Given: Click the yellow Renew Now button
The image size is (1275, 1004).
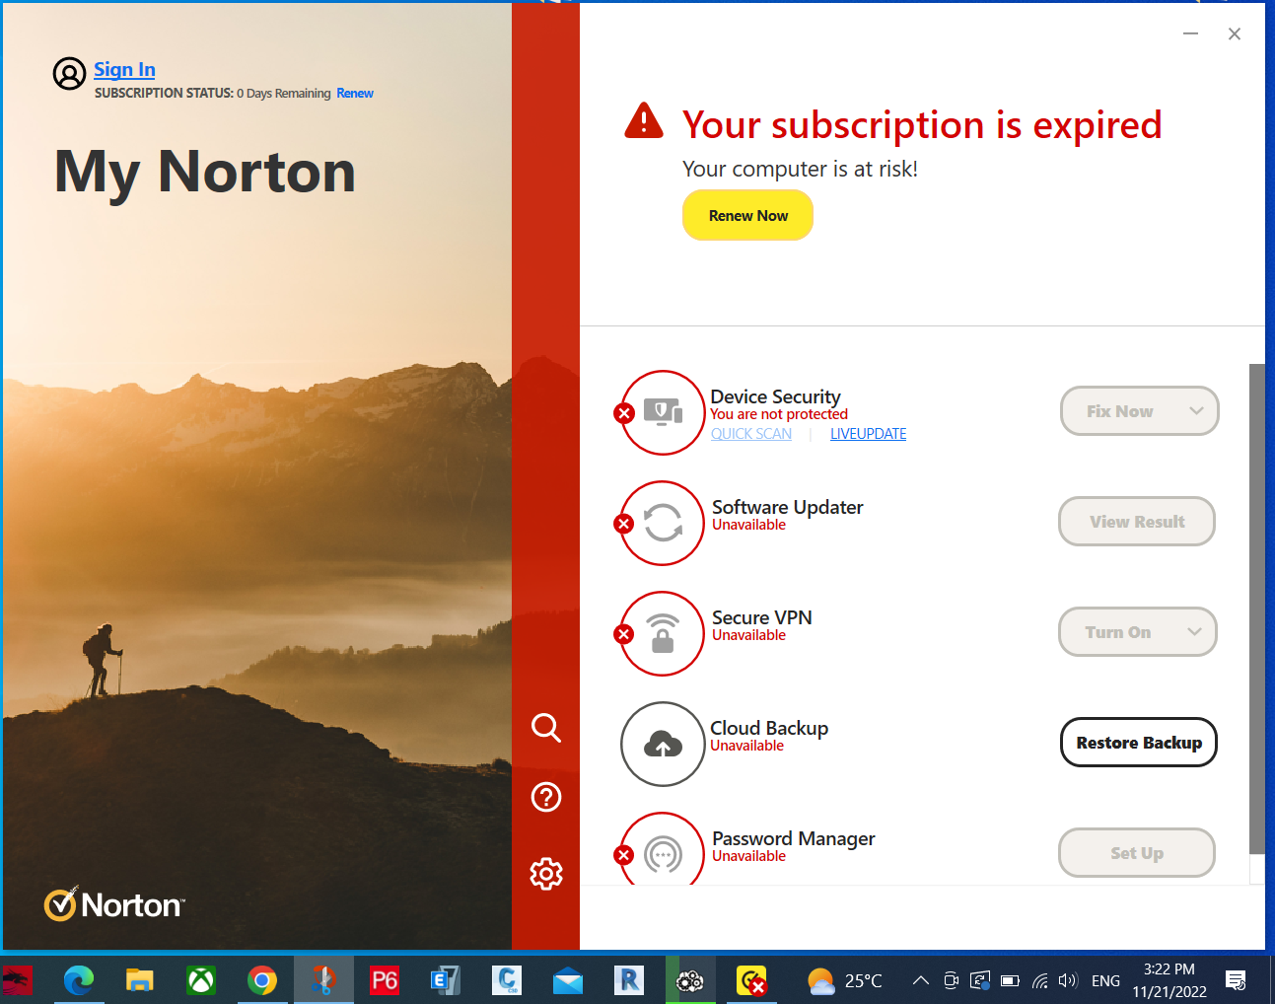Looking at the screenshot, I should (747, 215).
